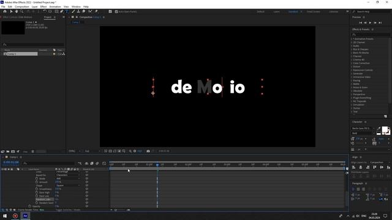Jump to first frame in Preview panel
This screenshot has height=220, width=392.
(x=360, y=23)
